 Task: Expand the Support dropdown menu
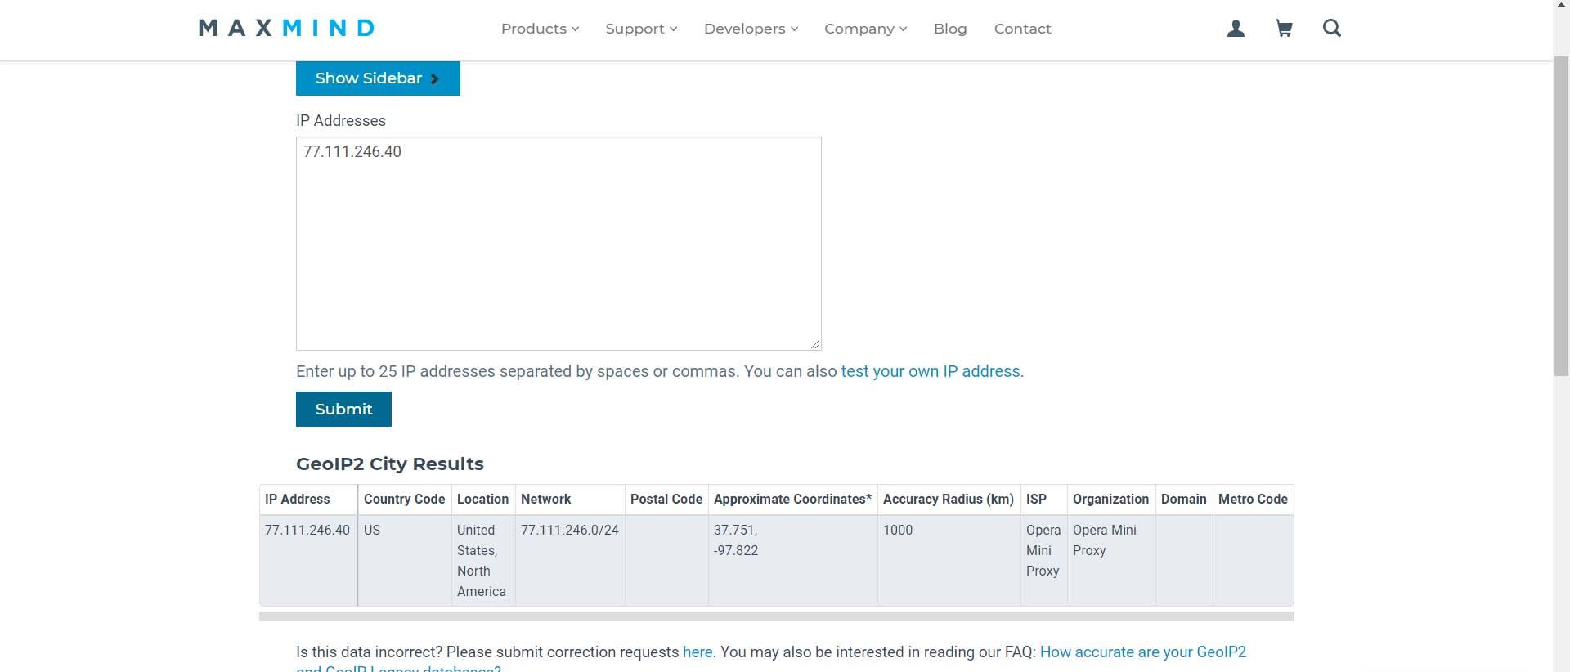641,29
